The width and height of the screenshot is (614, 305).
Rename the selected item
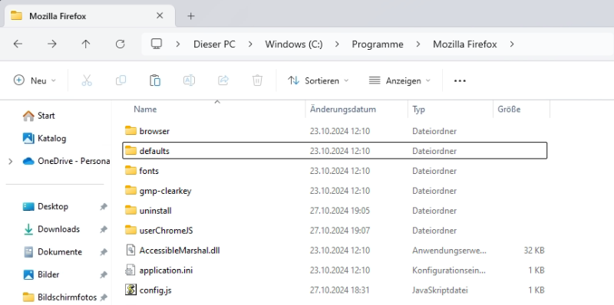click(x=189, y=80)
